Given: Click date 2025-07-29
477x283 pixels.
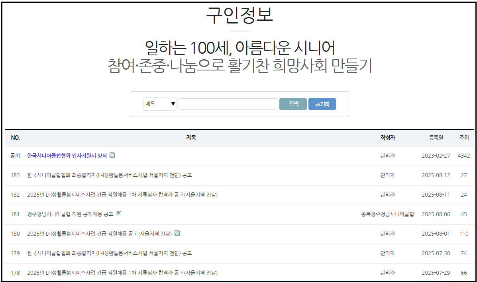Looking at the screenshot, I should [436, 273].
